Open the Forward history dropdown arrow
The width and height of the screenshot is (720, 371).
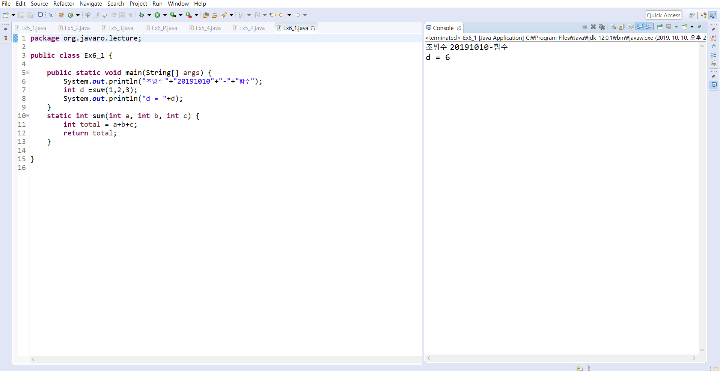[305, 15]
